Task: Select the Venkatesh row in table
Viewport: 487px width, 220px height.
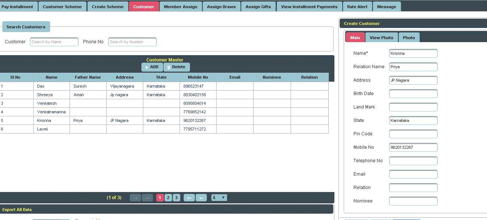Action: point(47,103)
